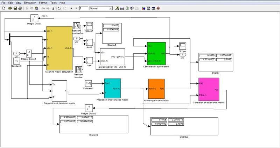Click the stop simulation square button
Viewport: 280px width, 148px height.
pyautogui.click(x=76, y=8)
